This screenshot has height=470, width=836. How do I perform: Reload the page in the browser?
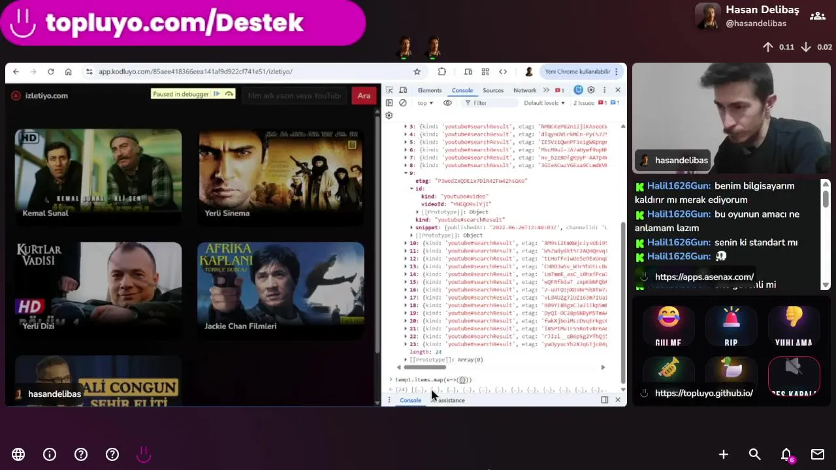coord(50,72)
